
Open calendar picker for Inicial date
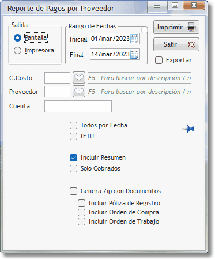(134, 39)
